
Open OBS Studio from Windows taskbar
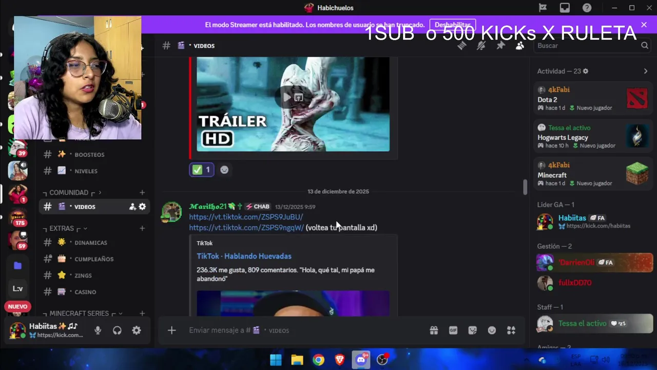tap(382, 360)
